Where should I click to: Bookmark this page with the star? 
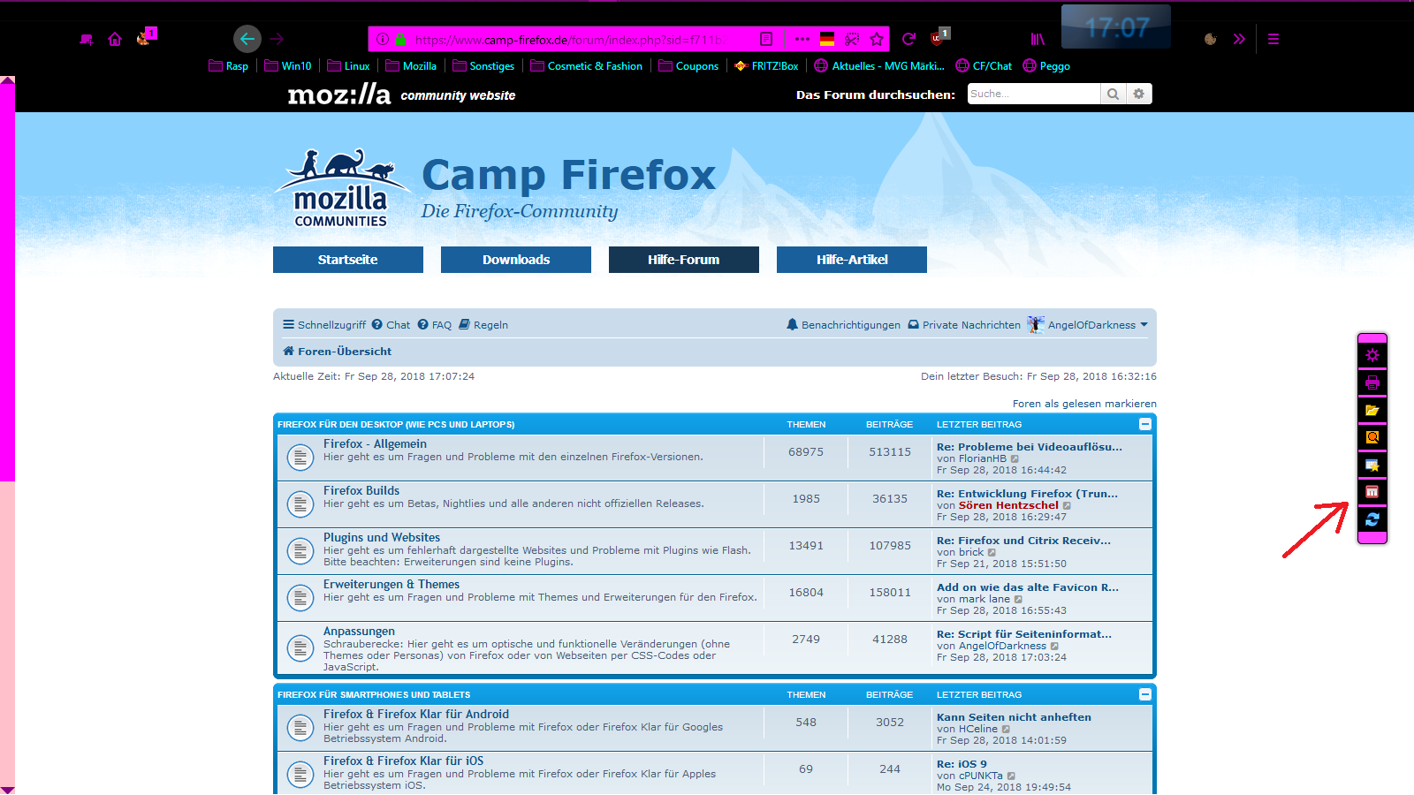(877, 39)
